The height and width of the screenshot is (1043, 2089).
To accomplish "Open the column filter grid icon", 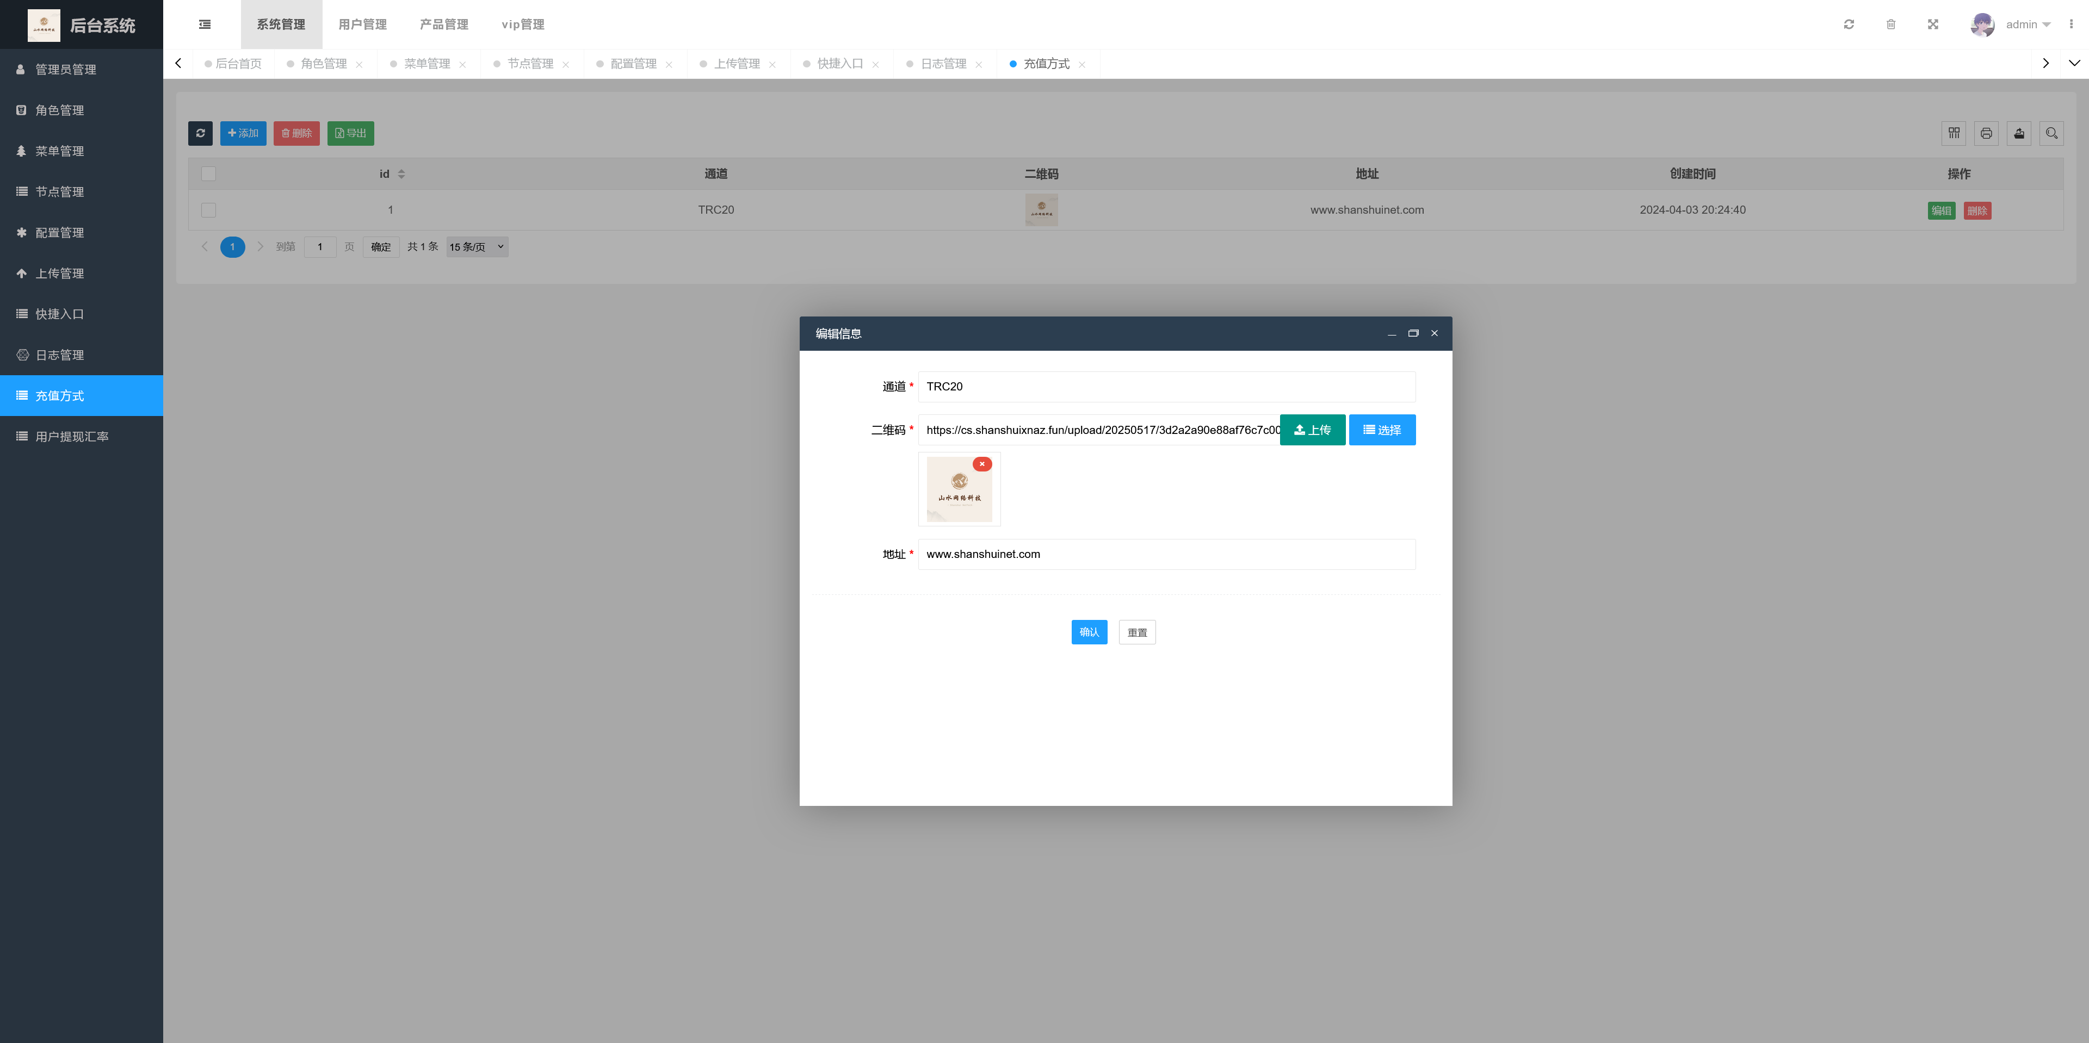I will point(1954,133).
